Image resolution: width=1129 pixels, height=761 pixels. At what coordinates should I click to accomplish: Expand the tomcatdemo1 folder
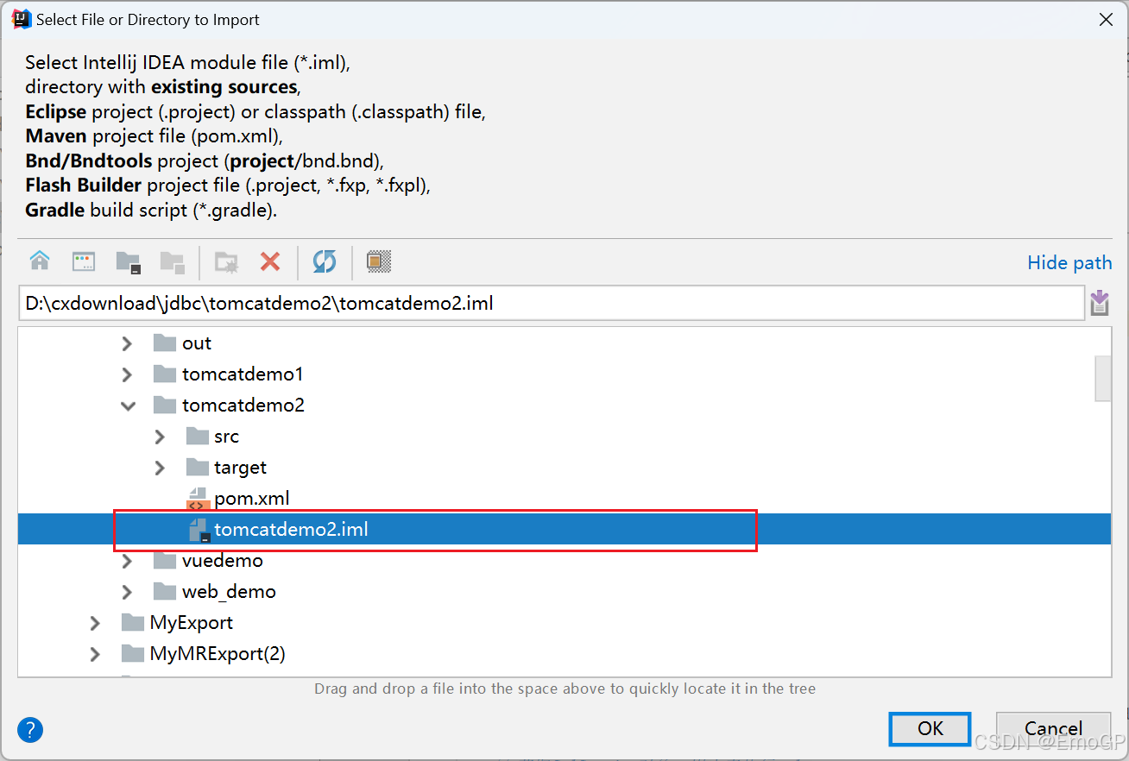tap(127, 374)
